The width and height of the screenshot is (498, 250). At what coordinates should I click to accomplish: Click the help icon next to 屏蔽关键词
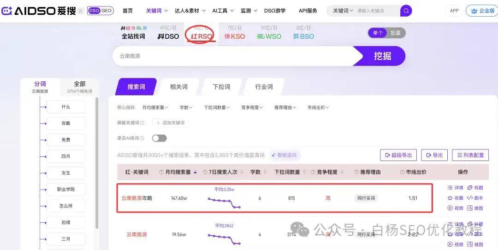[x=142, y=123]
